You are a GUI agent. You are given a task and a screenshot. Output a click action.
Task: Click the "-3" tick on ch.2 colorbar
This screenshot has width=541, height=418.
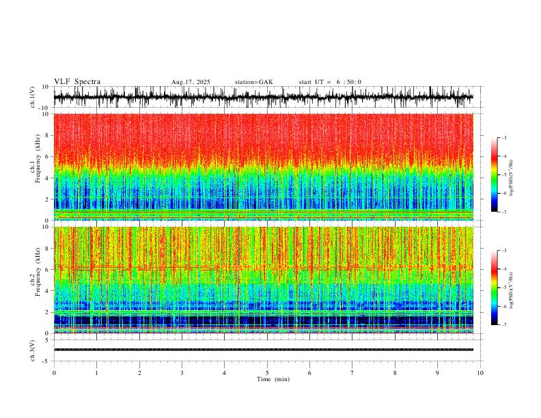503,251
